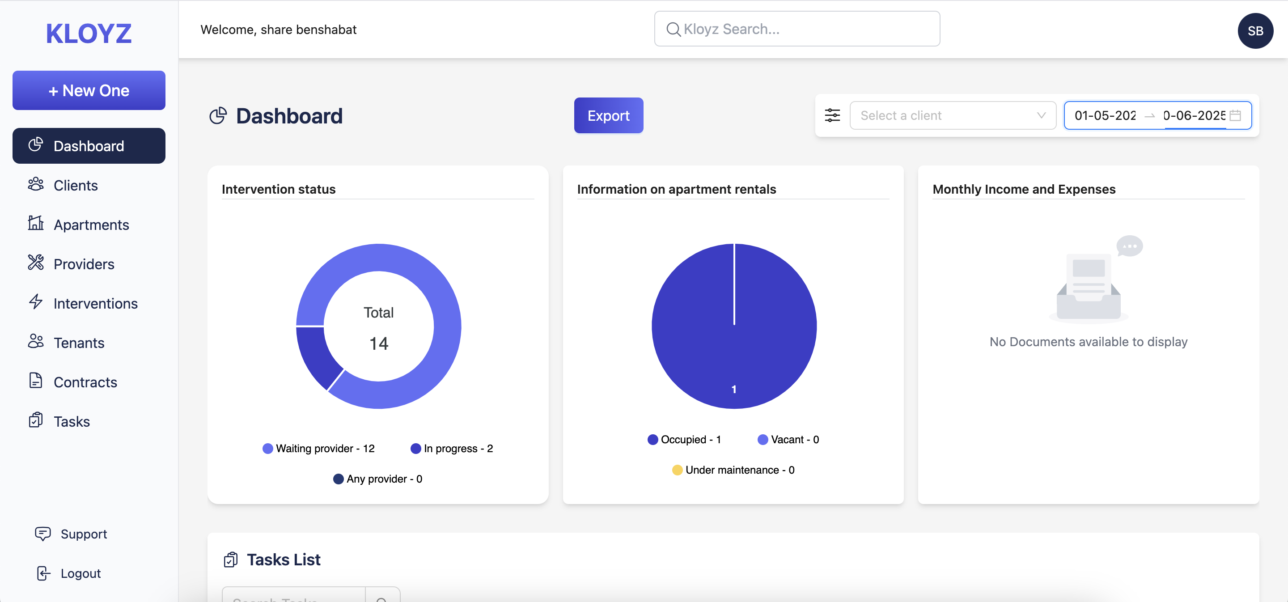1288x602 pixels.
Task: Click the Dashboard pie icon beside title
Action: [x=218, y=115]
